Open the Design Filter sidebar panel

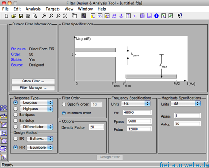point(3,157)
